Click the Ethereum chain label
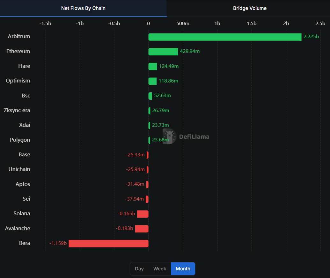330x278 pixels. [x=18, y=51]
